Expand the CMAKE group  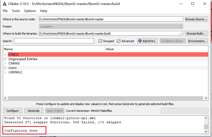[5, 63]
